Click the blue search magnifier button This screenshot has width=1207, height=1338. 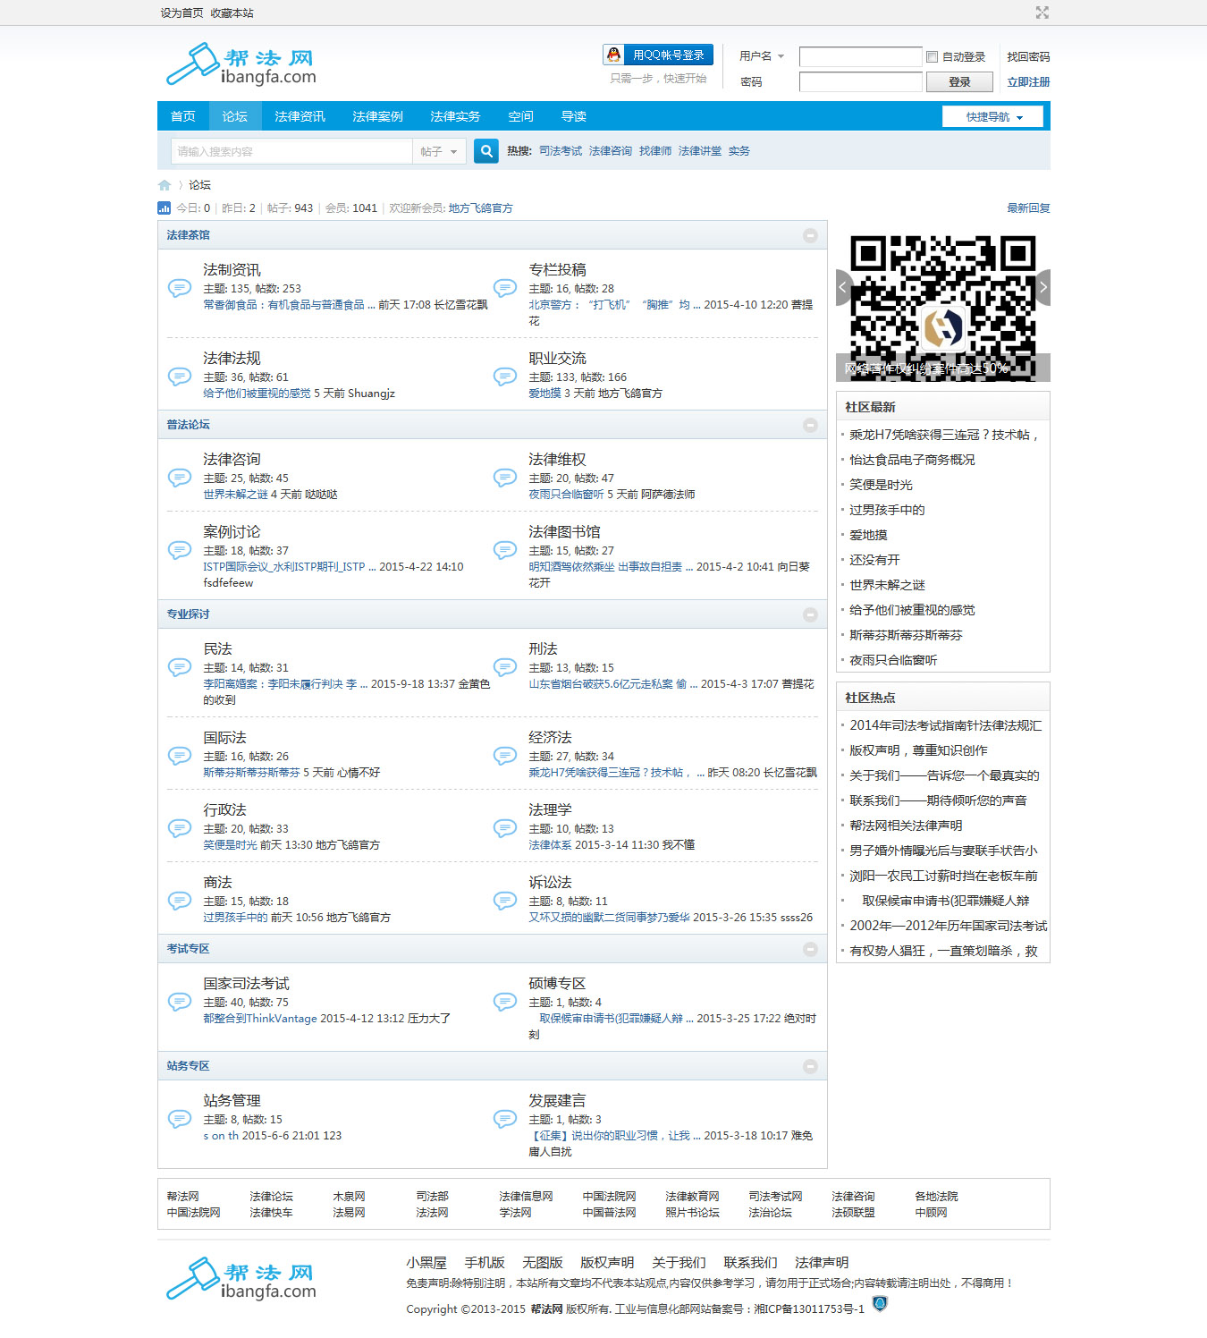click(x=485, y=151)
